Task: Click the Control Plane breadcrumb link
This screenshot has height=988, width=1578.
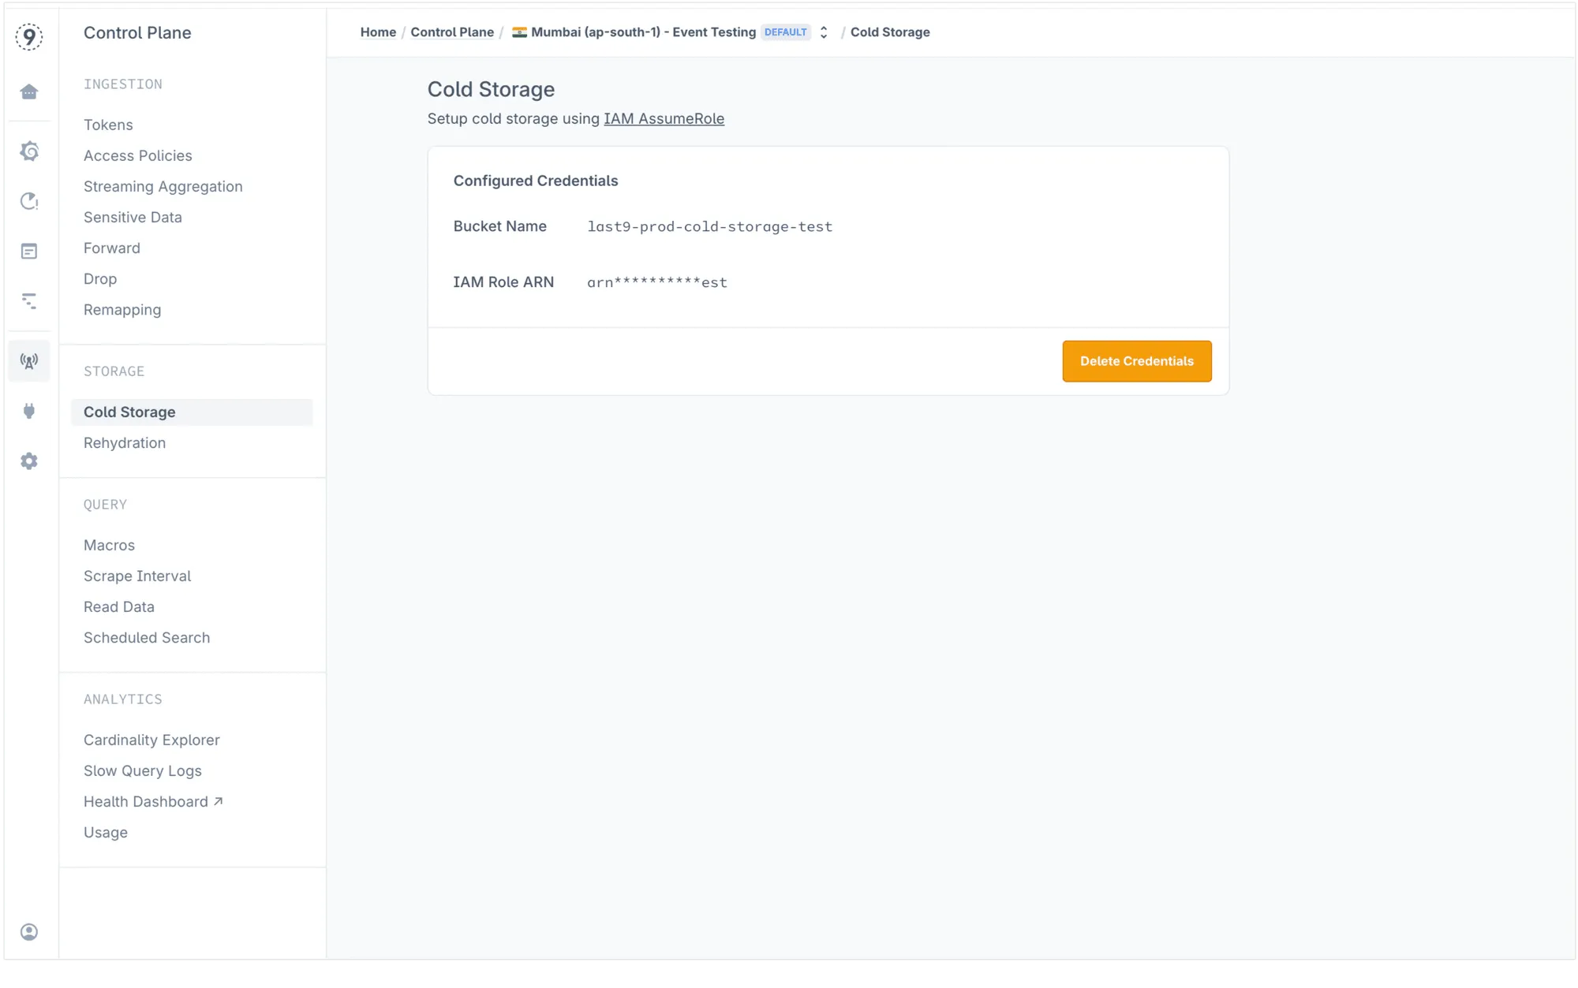Action: click(x=452, y=32)
